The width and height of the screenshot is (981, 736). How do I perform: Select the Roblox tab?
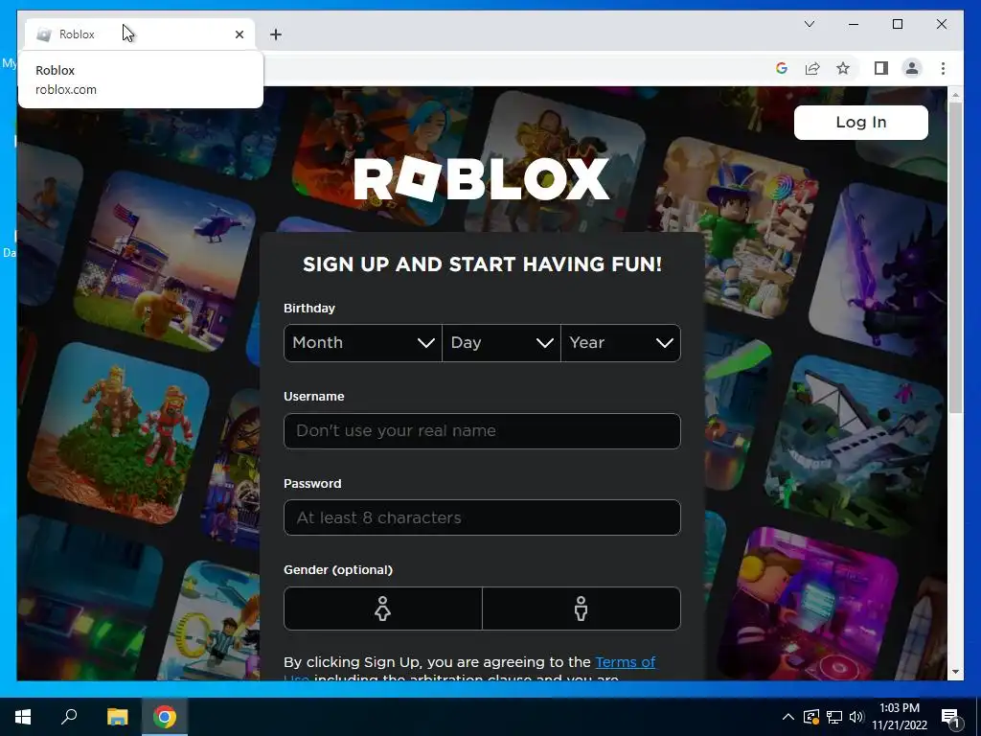coord(140,34)
